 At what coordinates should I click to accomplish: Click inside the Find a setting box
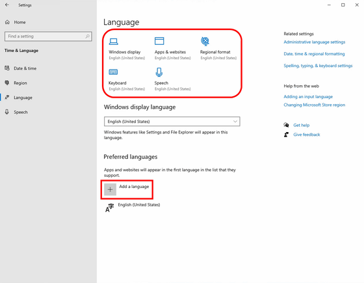(48, 36)
